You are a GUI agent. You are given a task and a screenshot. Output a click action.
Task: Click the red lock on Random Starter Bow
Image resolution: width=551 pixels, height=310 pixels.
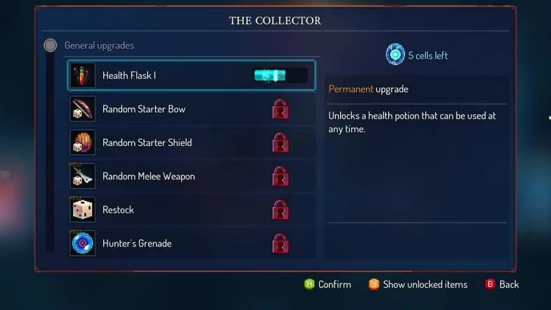281,110
